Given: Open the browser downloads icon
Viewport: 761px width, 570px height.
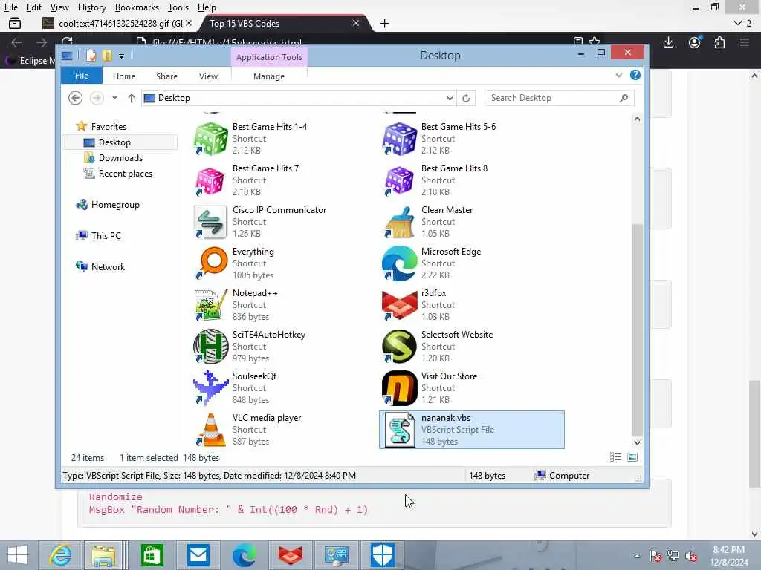Looking at the screenshot, I should [x=668, y=42].
